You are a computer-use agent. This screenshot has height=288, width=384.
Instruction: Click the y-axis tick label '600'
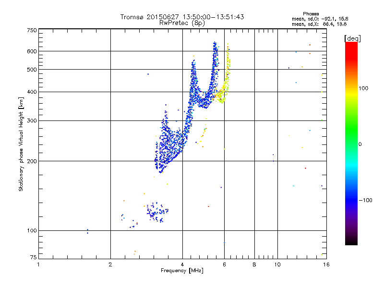click(x=32, y=51)
